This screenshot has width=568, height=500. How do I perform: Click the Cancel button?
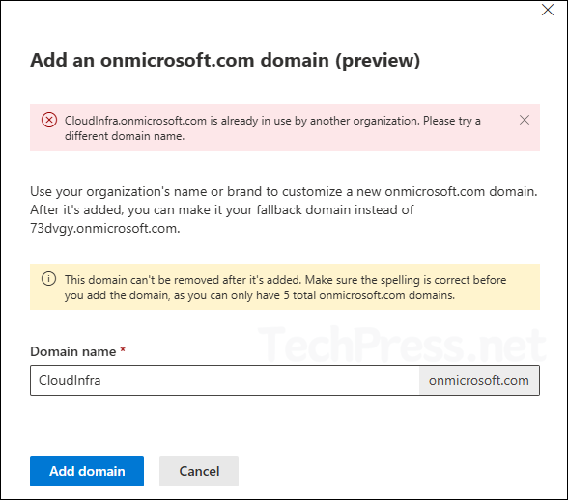(199, 471)
